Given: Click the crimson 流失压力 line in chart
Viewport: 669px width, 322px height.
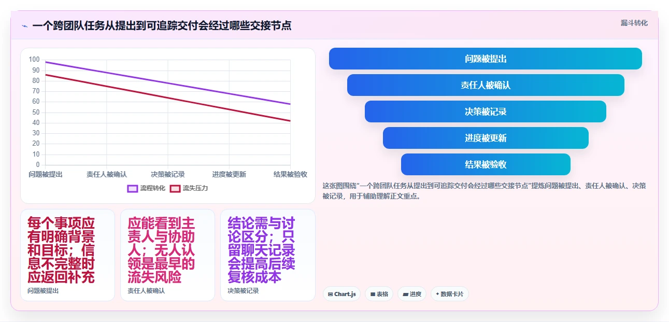Looking at the screenshot, I should (168, 97).
